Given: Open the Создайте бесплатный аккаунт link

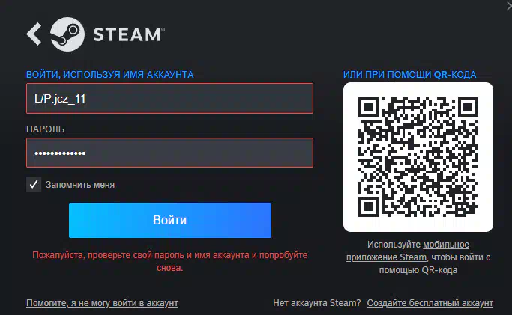Looking at the screenshot, I should (x=430, y=303).
